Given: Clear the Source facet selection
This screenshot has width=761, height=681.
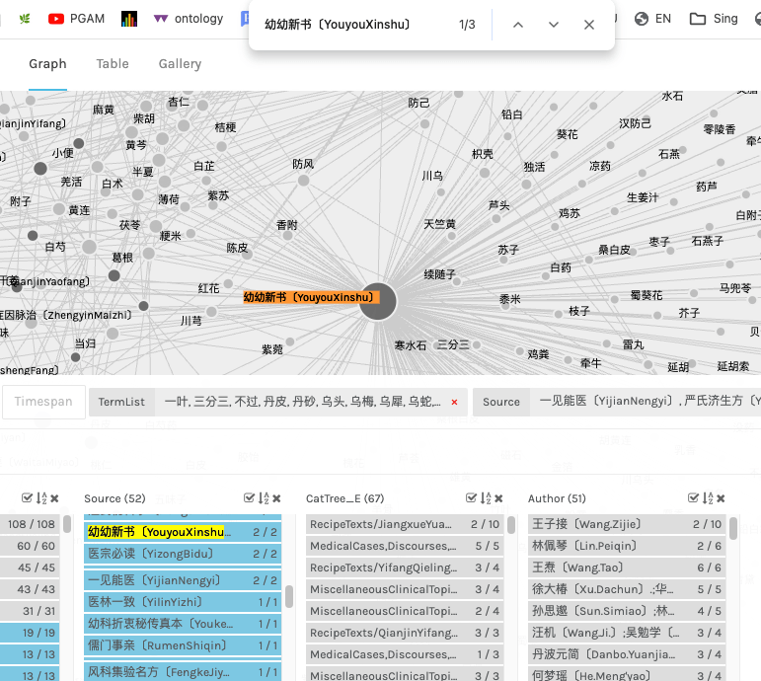Looking at the screenshot, I should [276, 499].
